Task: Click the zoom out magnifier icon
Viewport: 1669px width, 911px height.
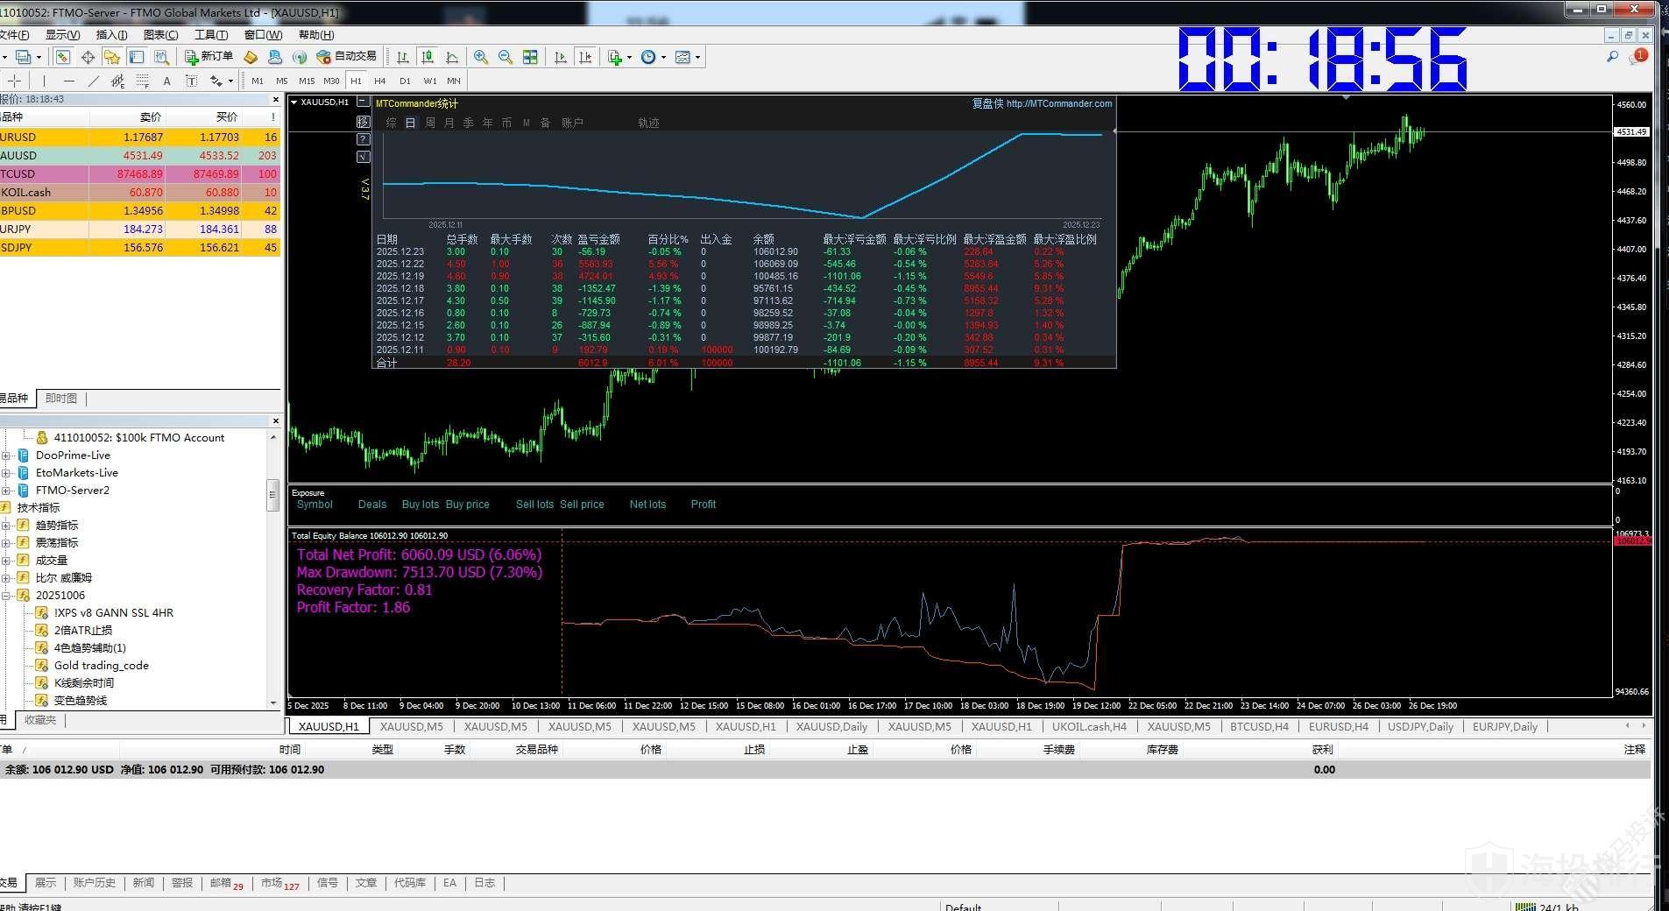Action: pos(506,57)
